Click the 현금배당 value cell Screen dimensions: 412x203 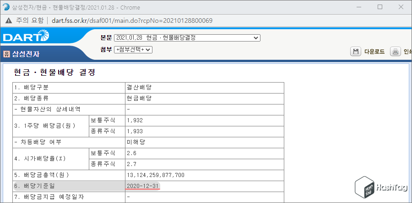point(205,99)
